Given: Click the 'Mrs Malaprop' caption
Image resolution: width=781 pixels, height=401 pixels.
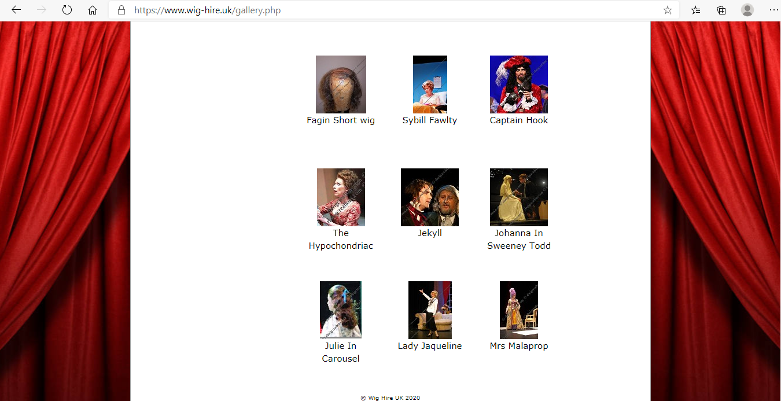Looking at the screenshot, I should 519,346.
